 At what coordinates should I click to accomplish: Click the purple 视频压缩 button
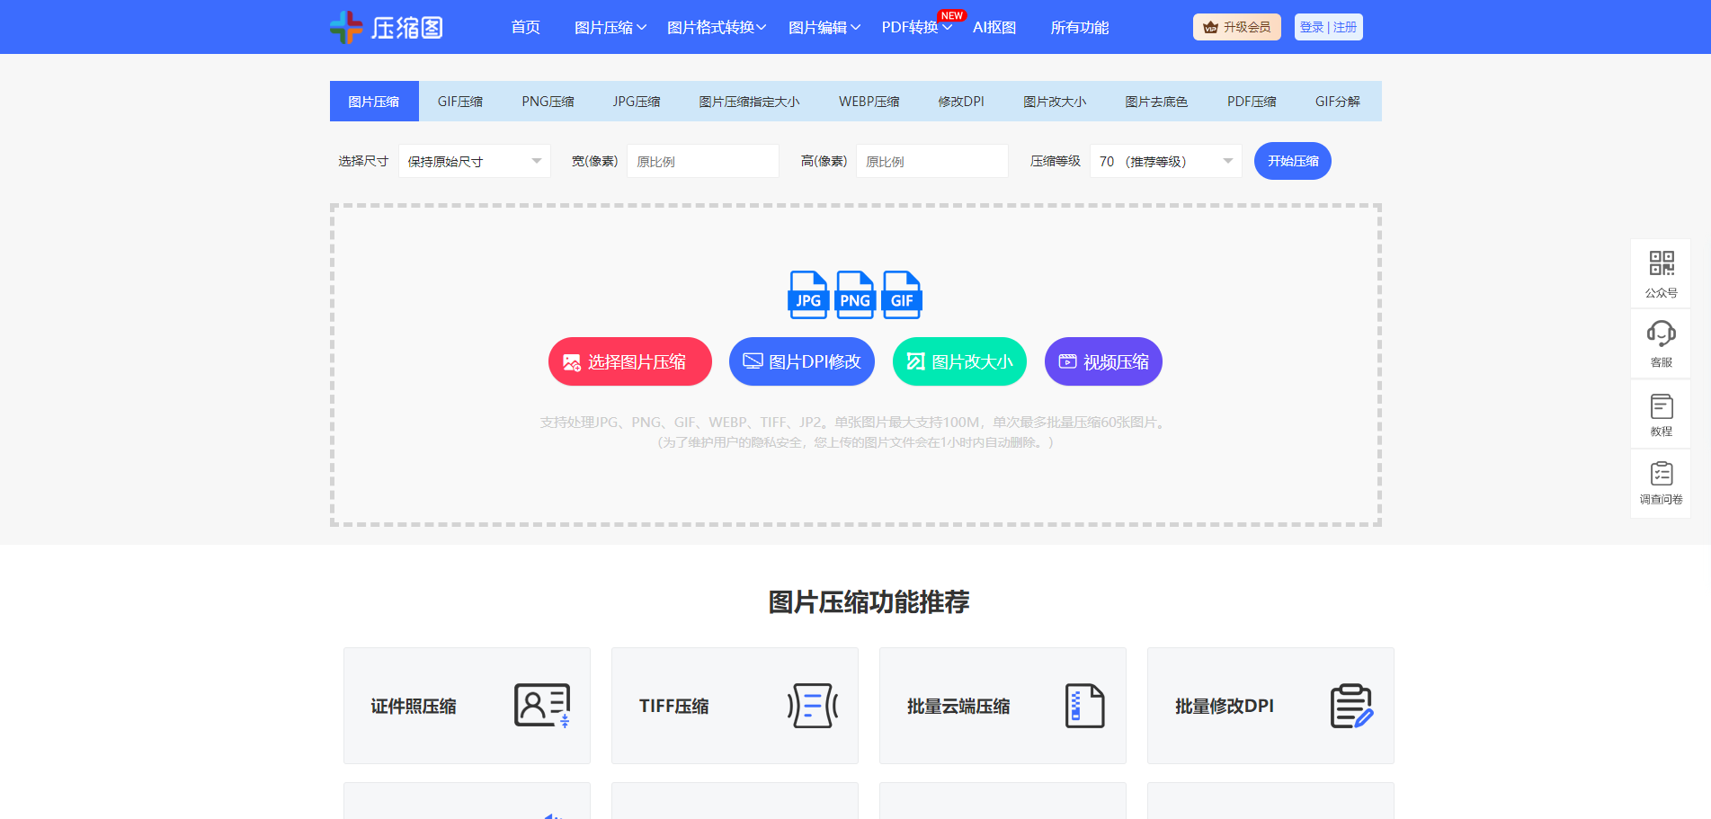pyautogui.click(x=1103, y=361)
